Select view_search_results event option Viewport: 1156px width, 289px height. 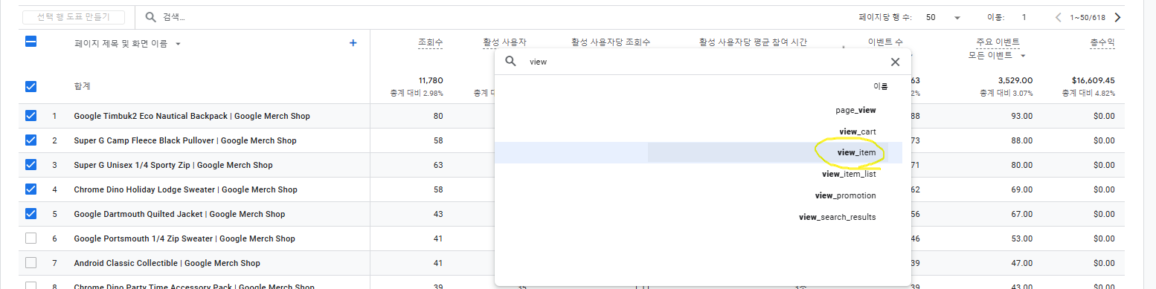click(x=838, y=217)
